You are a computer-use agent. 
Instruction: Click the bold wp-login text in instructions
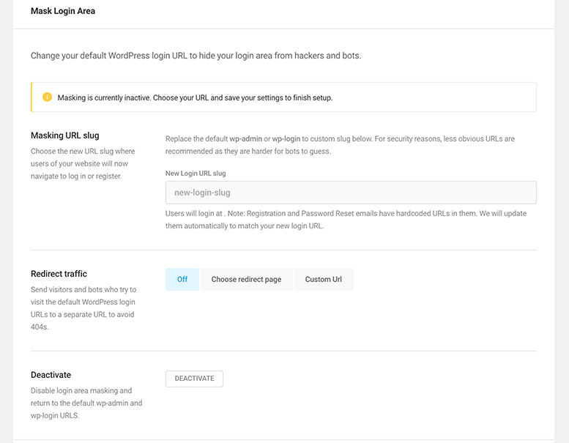(286, 138)
